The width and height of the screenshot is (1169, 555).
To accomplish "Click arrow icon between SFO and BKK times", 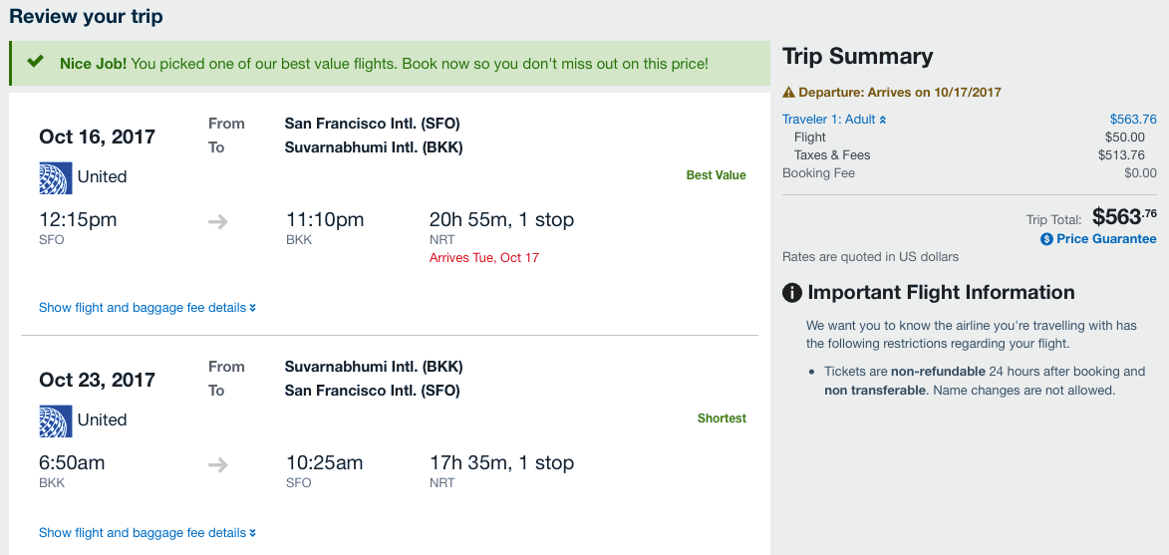I will 218,221.
